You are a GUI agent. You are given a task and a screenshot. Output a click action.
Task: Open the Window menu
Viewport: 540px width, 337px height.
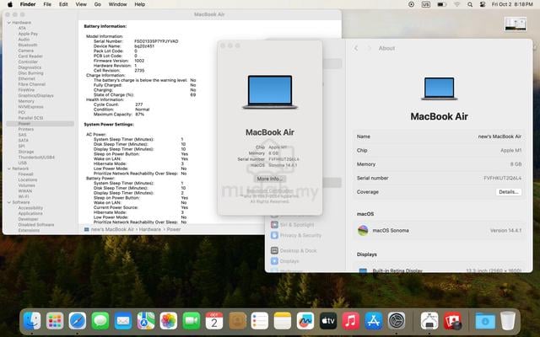pyautogui.click(x=118, y=4)
